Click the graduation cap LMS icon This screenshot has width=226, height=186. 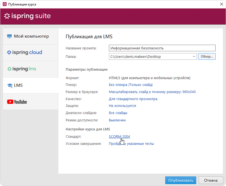(x=10, y=85)
